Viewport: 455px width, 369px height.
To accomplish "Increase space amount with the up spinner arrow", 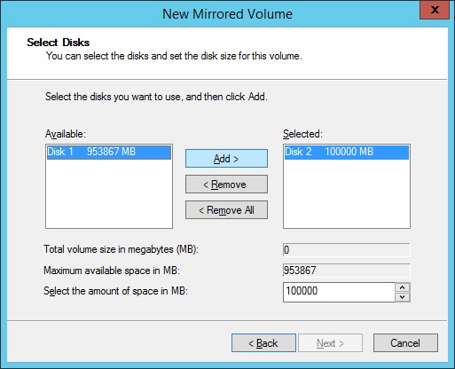I will click(403, 287).
